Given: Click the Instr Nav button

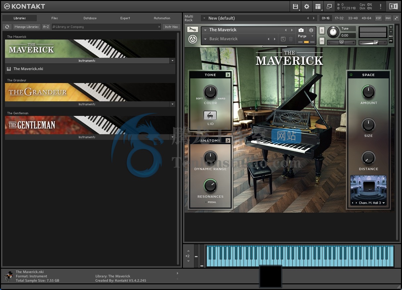Looking at the screenshot, I should coord(171,27).
